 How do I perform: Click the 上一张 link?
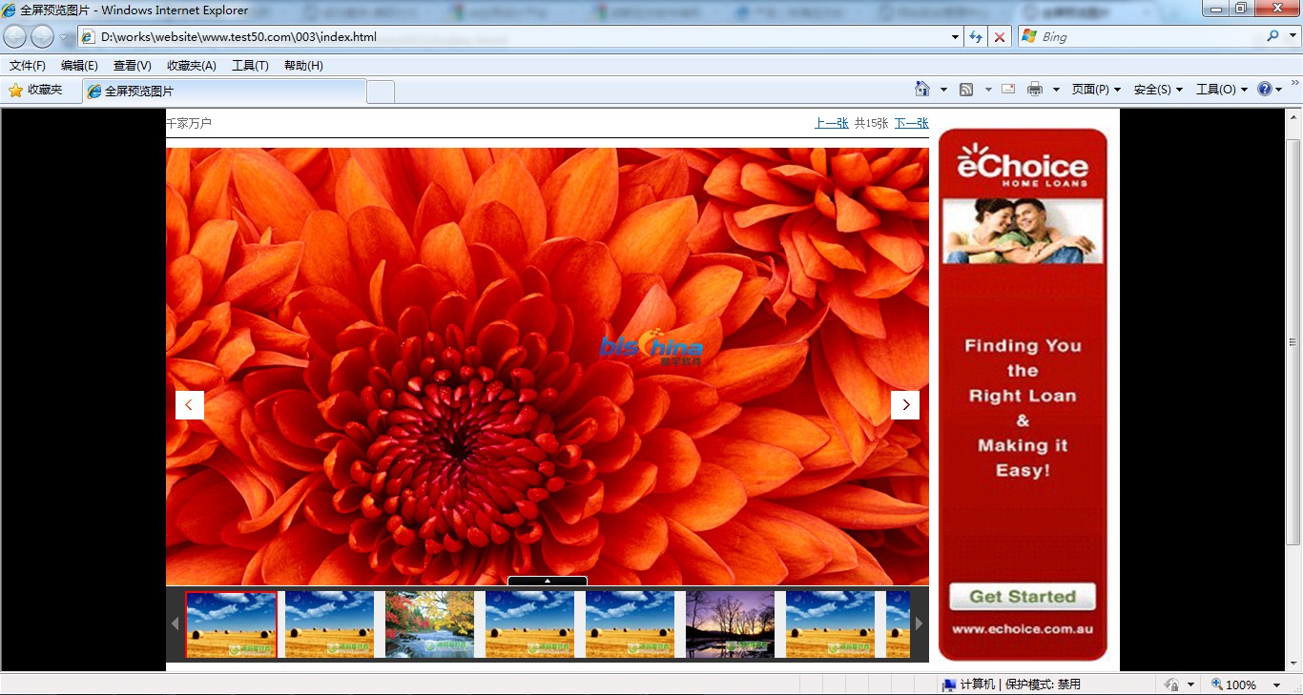pos(832,123)
